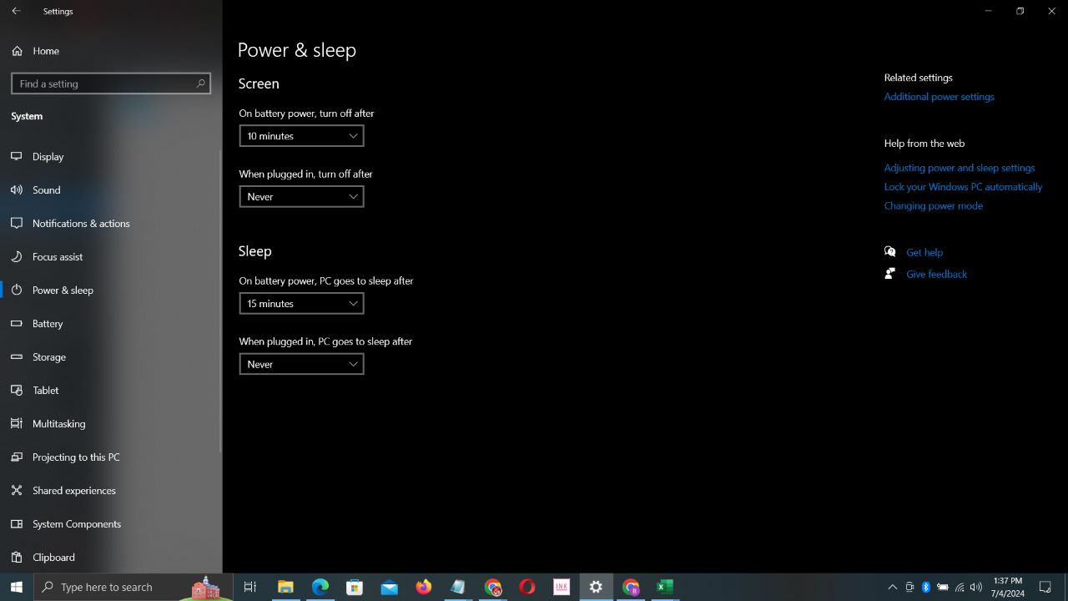Image resolution: width=1068 pixels, height=601 pixels.
Task: Launch File Explorer from the taskbar
Action: pos(285,587)
